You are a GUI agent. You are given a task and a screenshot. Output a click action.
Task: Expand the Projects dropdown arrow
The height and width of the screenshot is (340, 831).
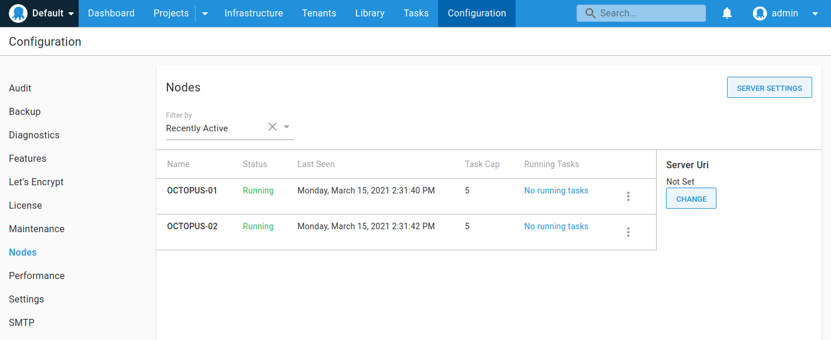pyautogui.click(x=205, y=13)
